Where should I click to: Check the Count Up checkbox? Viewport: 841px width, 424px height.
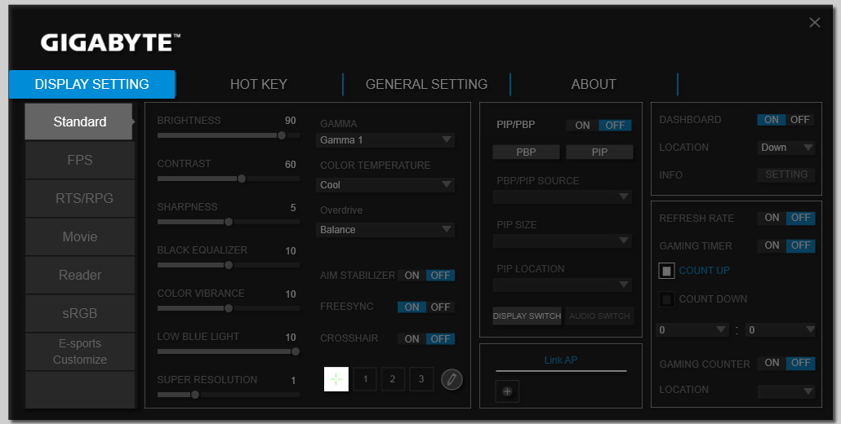(x=666, y=271)
